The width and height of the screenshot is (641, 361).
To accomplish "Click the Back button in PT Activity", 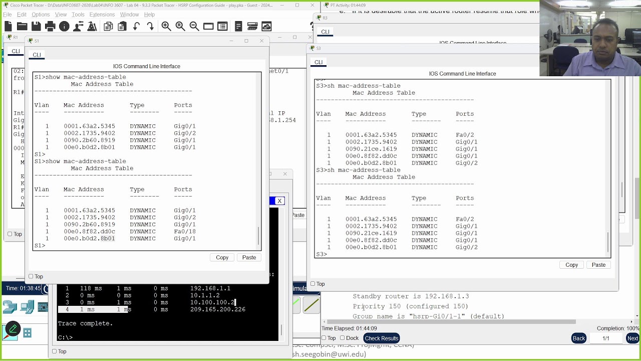I will [579, 338].
